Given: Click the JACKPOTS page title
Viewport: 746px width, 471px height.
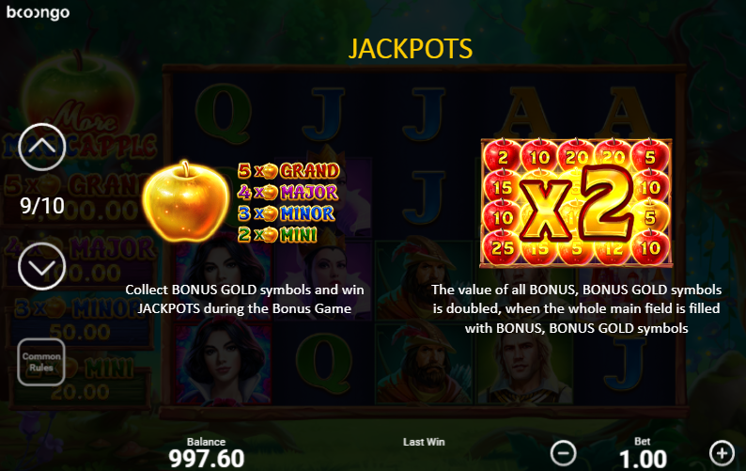Looking at the screenshot, I should (x=411, y=49).
